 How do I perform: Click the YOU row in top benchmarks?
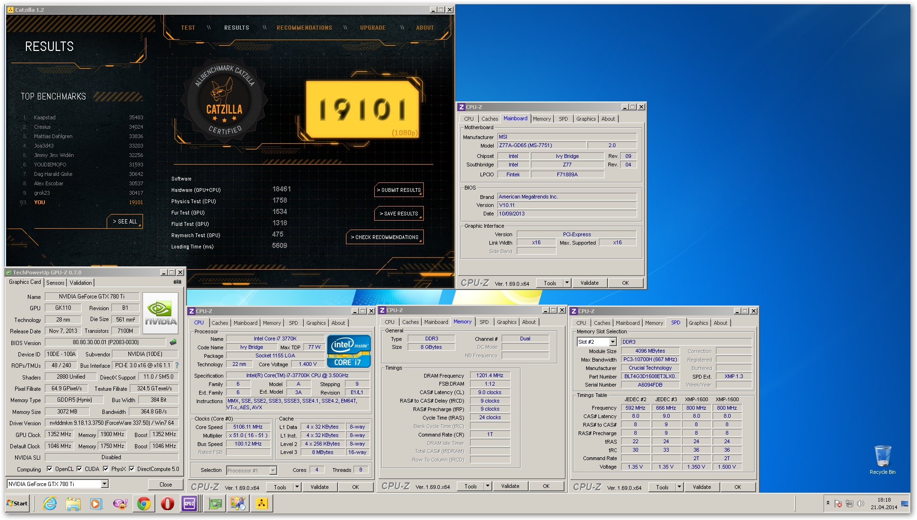coord(82,202)
